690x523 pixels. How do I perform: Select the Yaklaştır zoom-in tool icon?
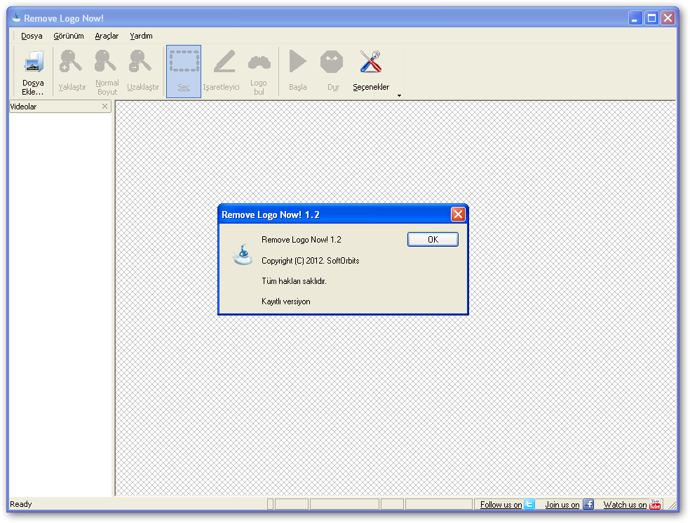tap(70, 62)
